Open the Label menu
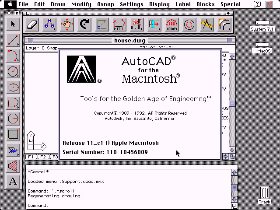The height and width of the screenshot is (210, 280). pos(183,4)
